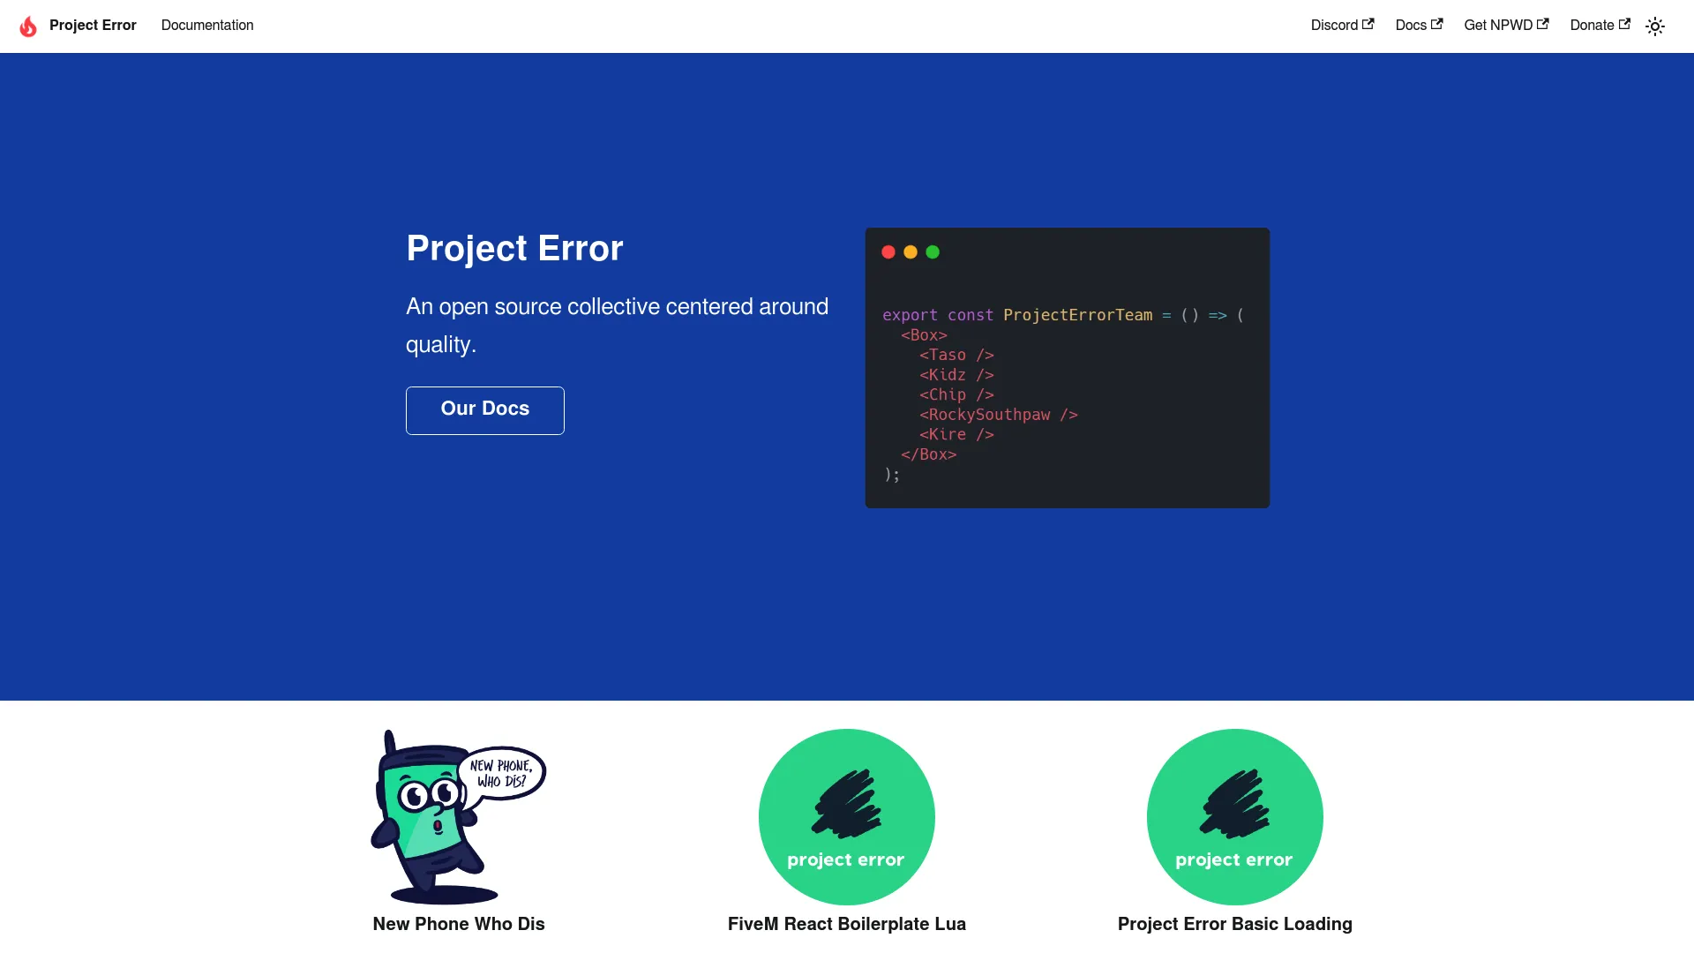Toggle the light/dark theme sun icon

pyautogui.click(x=1655, y=26)
